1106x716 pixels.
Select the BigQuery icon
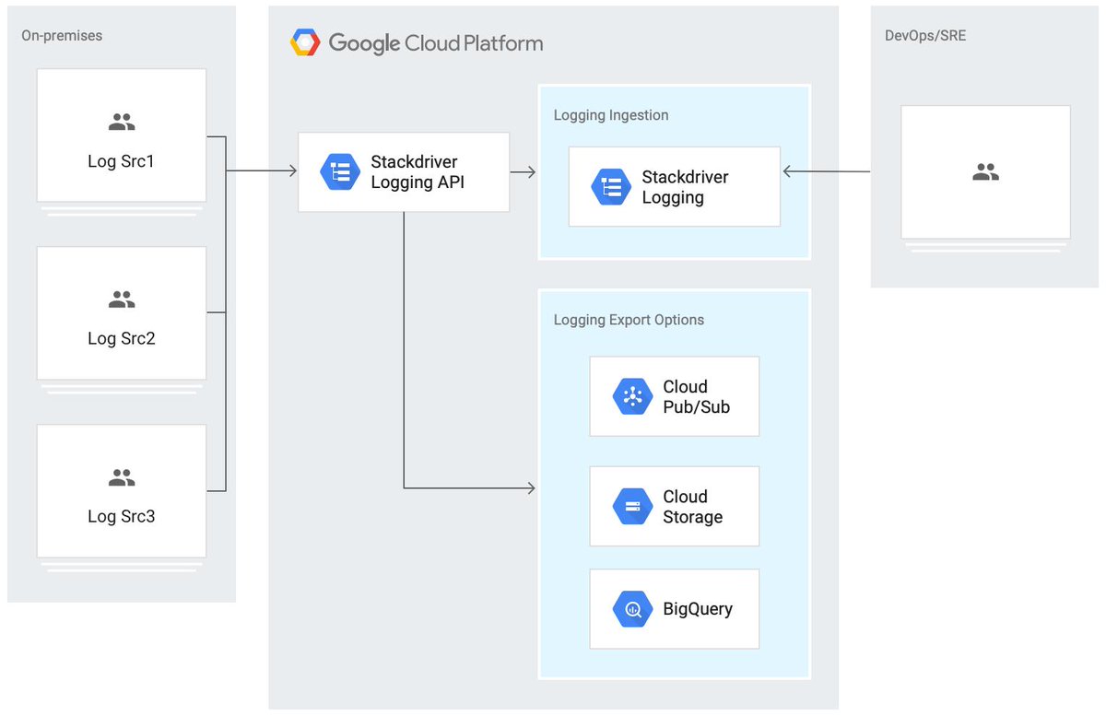632,608
